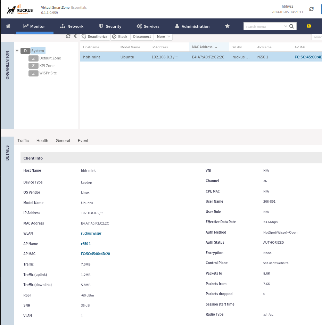Click the star favorites icon in the navigation bar
This screenshot has width=322, height=325.
[x=227, y=26]
